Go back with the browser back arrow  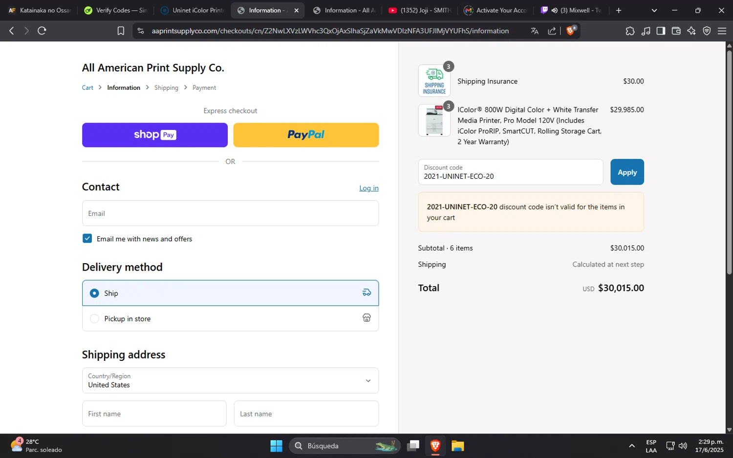pos(12,31)
